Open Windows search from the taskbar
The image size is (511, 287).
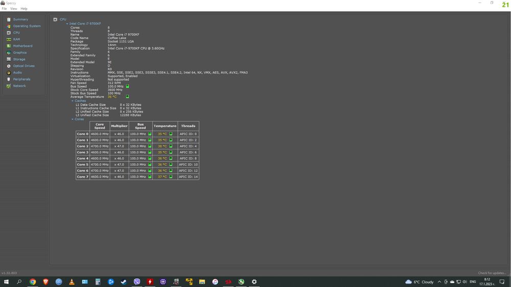19,282
